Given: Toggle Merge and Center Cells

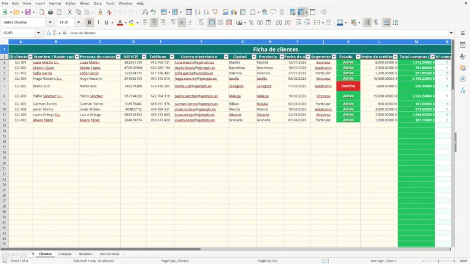Looking at the screenshot, I should 212,22.
